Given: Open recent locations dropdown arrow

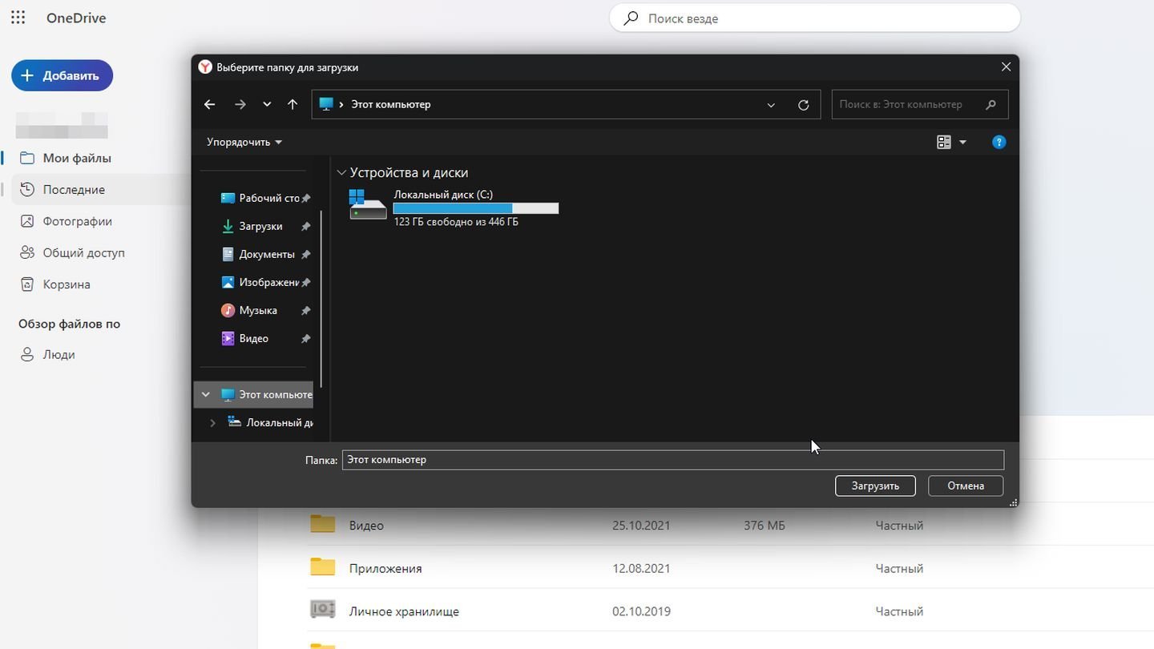Looking at the screenshot, I should 267,104.
